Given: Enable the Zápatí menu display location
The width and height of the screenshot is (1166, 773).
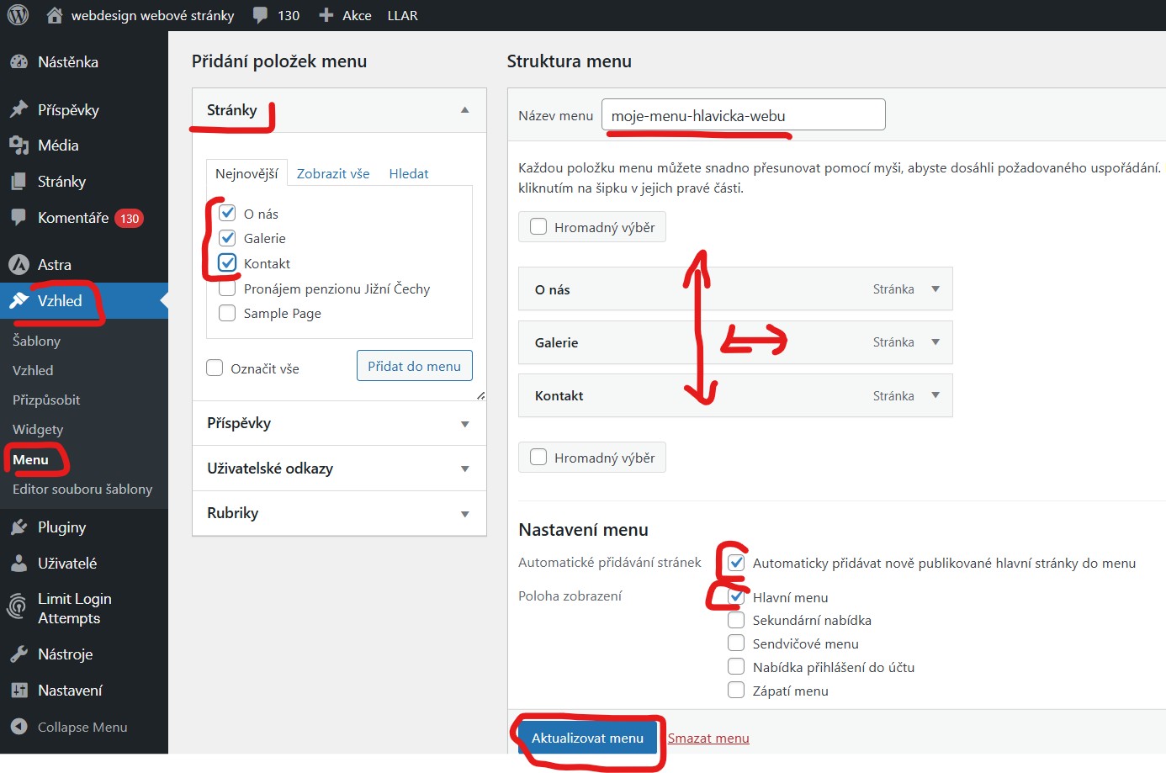Looking at the screenshot, I should 736,691.
